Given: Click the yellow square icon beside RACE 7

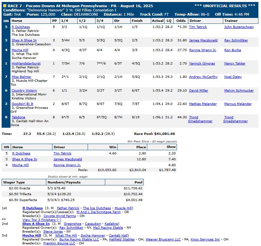Looking at the screenshot, I should click(x=5, y=6).
